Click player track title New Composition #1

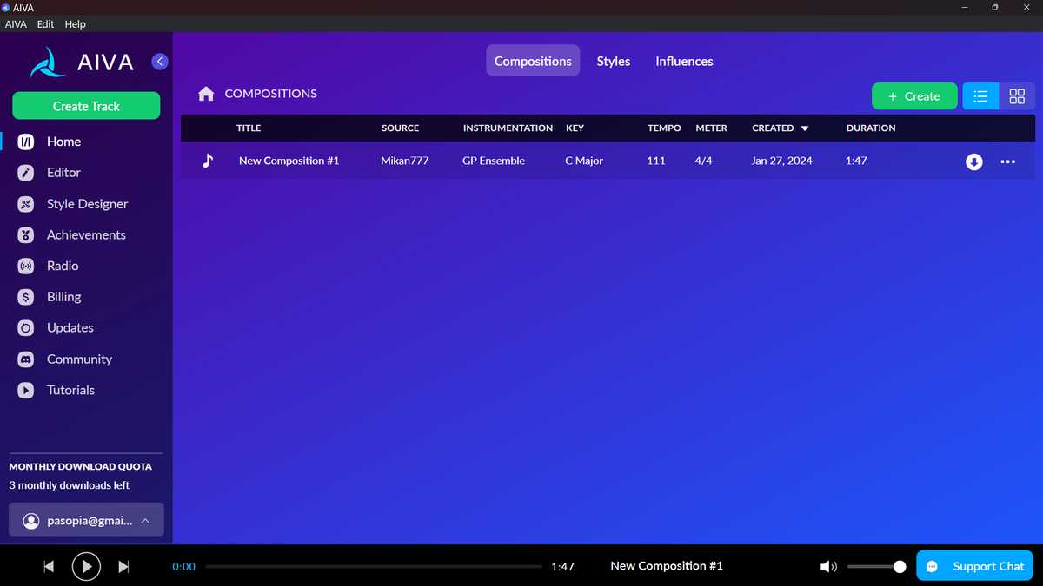click(x=667, y=566)
